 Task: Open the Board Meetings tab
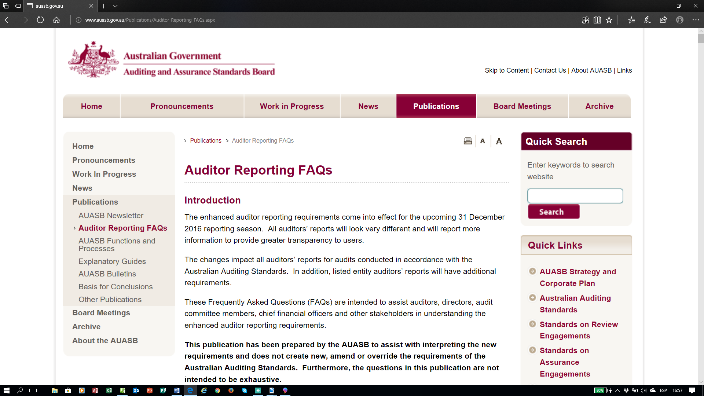tap(522, 106)
